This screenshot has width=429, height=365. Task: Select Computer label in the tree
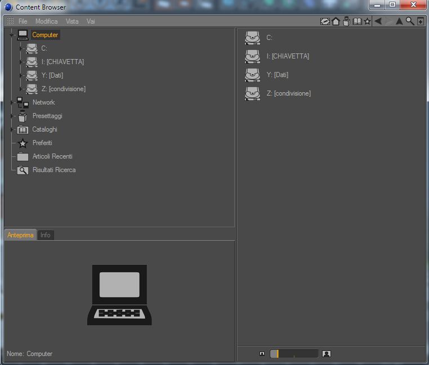coord(45,35)
